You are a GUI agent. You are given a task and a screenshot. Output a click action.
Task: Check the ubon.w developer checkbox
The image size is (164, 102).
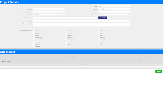point(98,44)
